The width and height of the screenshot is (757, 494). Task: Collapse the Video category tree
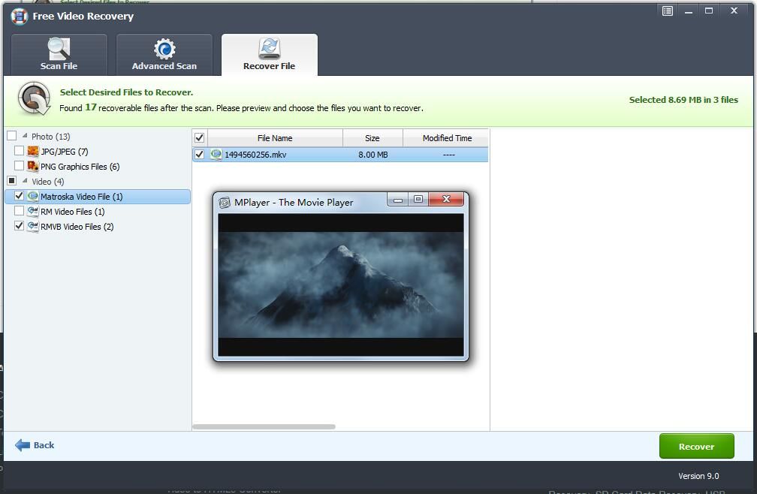click(24, 181)
